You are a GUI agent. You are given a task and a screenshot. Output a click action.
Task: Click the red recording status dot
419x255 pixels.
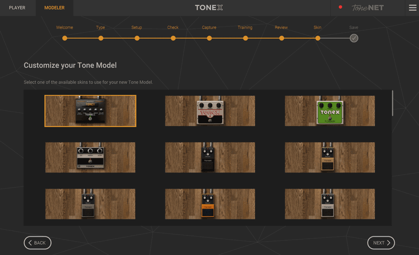click(x=340, y=7)
